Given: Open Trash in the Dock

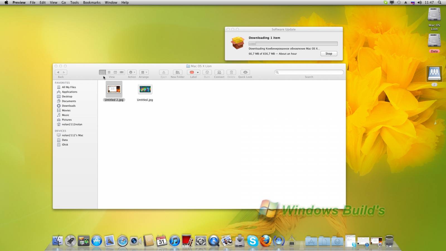Looking at the screenshot, I should click(x=389, y=241).
